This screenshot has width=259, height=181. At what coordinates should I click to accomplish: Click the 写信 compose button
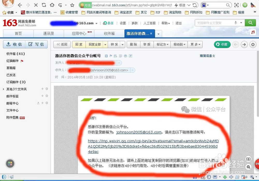click(36, 44)
